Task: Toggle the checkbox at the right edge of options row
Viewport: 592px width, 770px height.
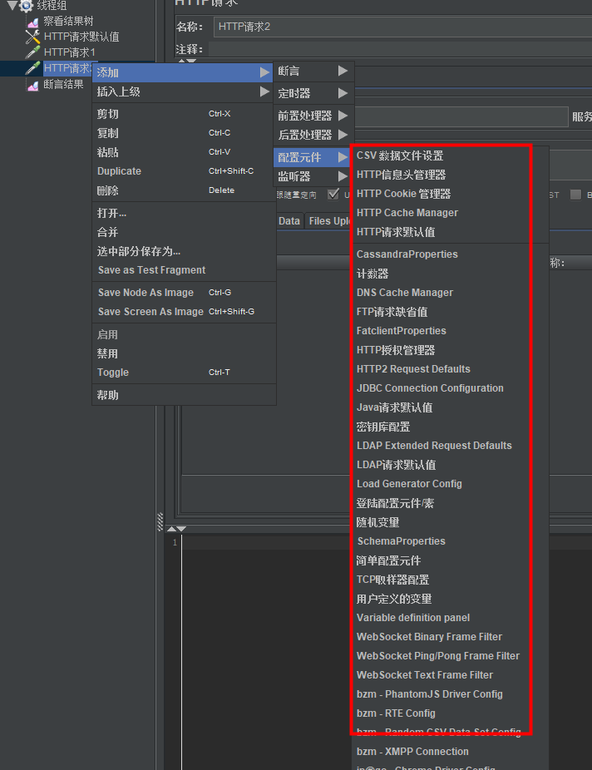Action: [x=575, y=195]
